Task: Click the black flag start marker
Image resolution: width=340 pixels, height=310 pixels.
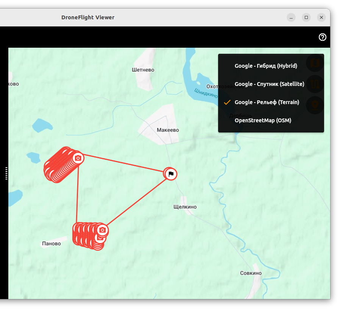Action: (171, 174)
